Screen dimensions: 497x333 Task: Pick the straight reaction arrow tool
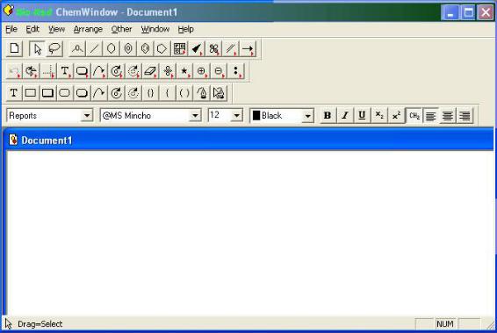[248, 49]
